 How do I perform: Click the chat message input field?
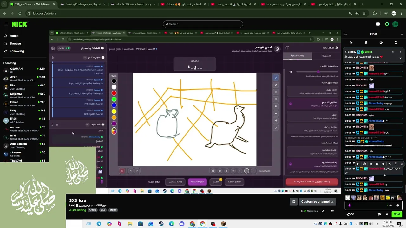374,205
